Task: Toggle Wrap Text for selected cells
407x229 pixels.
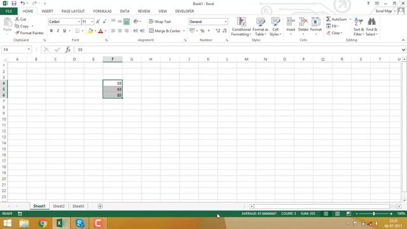Action: (x=160, y=22)
